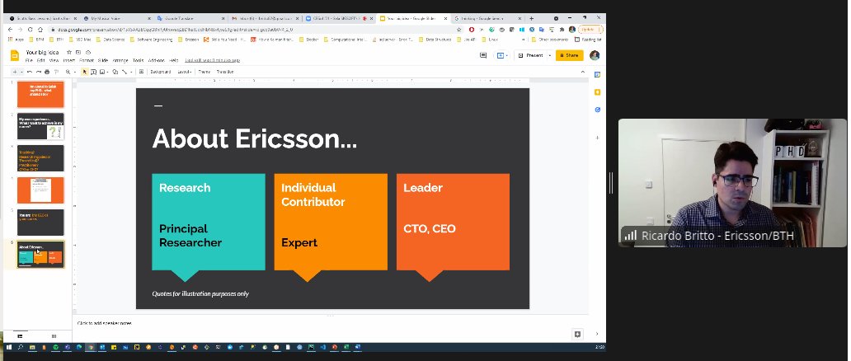
Task: Click the undo arrow in the toolbar
Action: point(30,72)
